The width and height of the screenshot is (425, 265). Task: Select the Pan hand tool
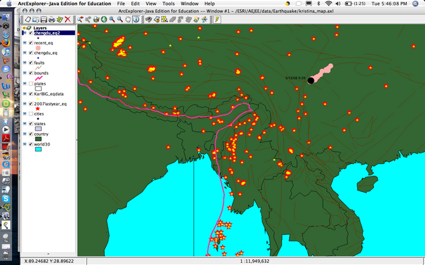pos(127,20)
